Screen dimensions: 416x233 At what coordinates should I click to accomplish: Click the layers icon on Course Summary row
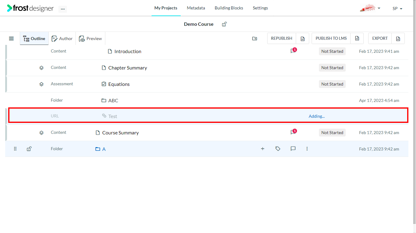point(41,133)
